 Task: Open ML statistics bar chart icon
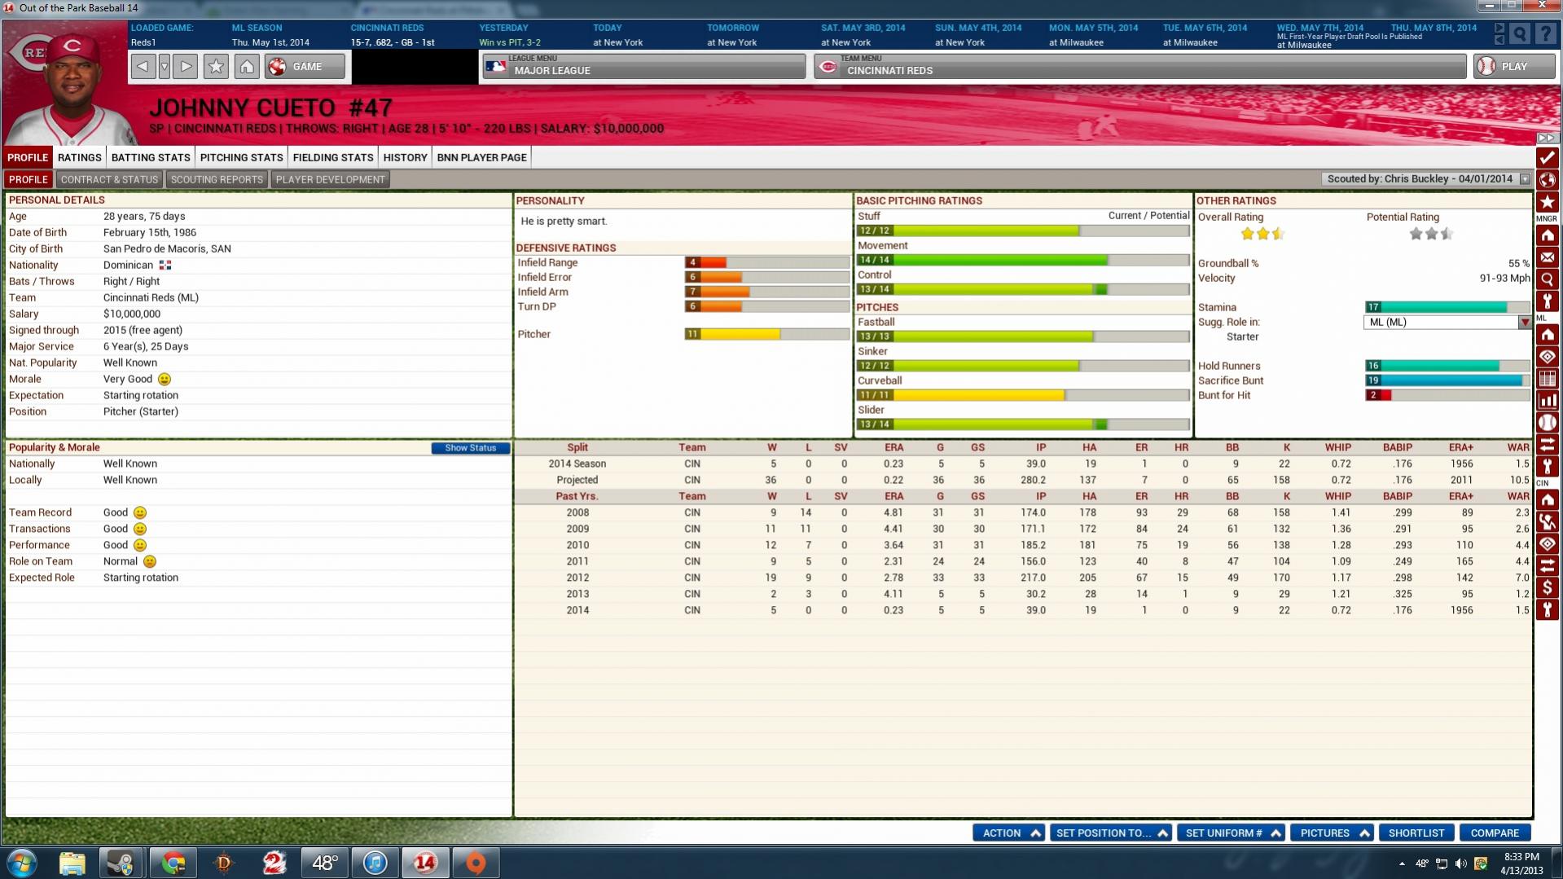click(x=1547, y=401)
